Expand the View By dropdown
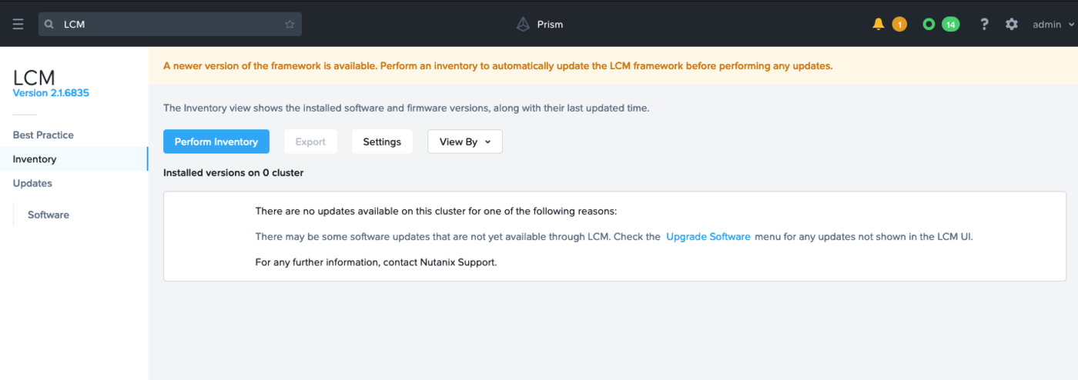Screen dimensions: 1078x380 point(465,142)
